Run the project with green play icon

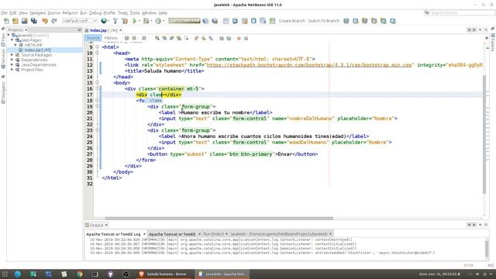pyautogui.click(x=135, y=21)
